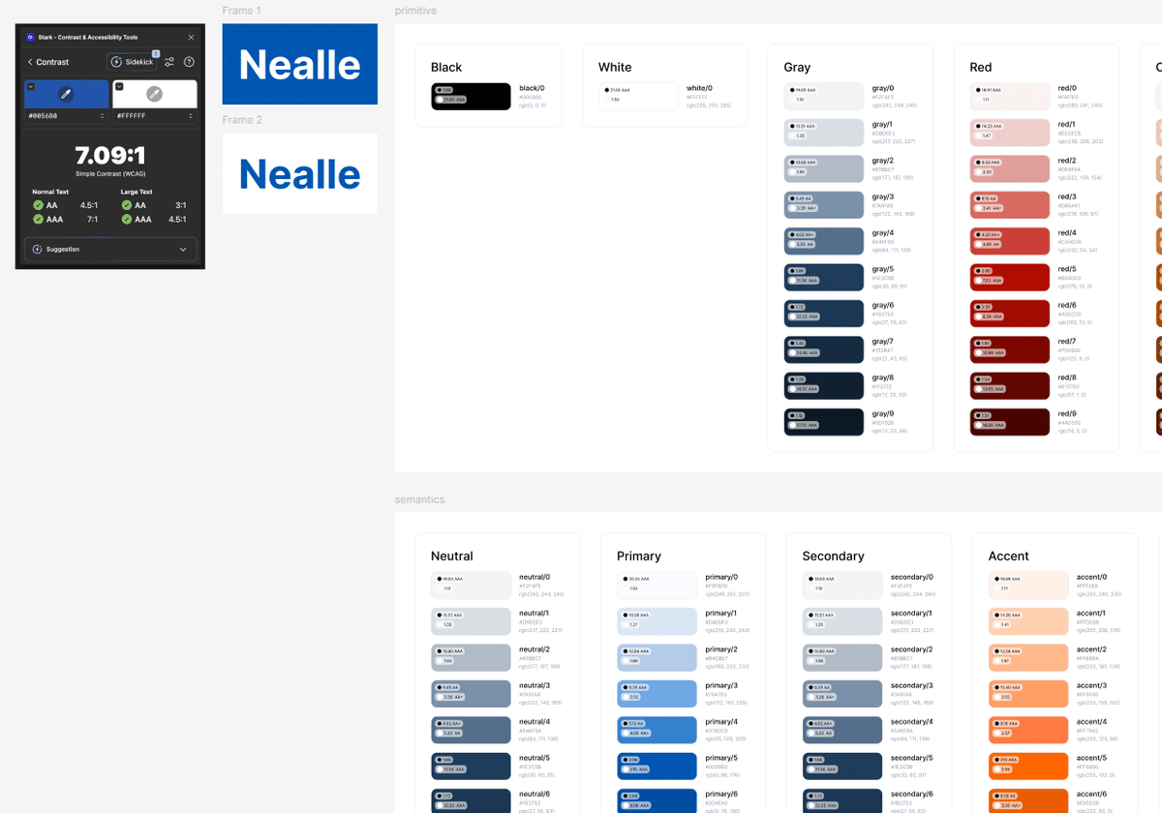Select the Gray card heading
Screen dimensions: 1162x813
click(797, 67)
